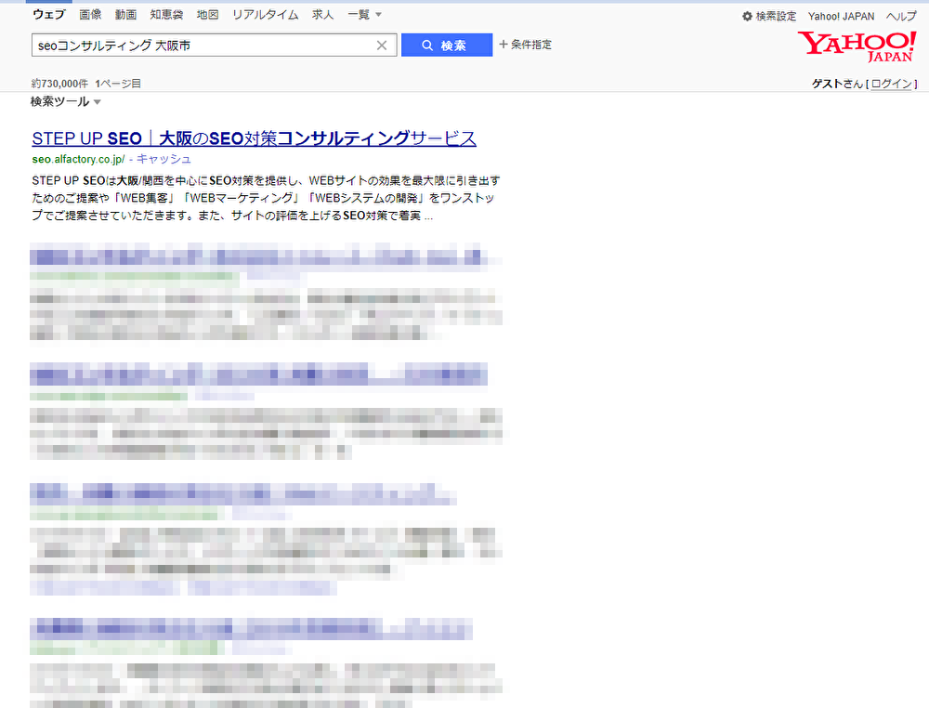Click the seo.alfactory.co.jp/ URL text

click(x=78, y=159)
